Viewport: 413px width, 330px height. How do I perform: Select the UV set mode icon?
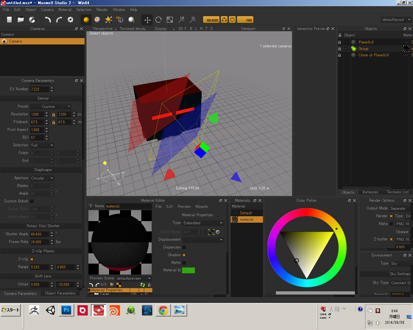pyautogui.click(x=120, y=20)
